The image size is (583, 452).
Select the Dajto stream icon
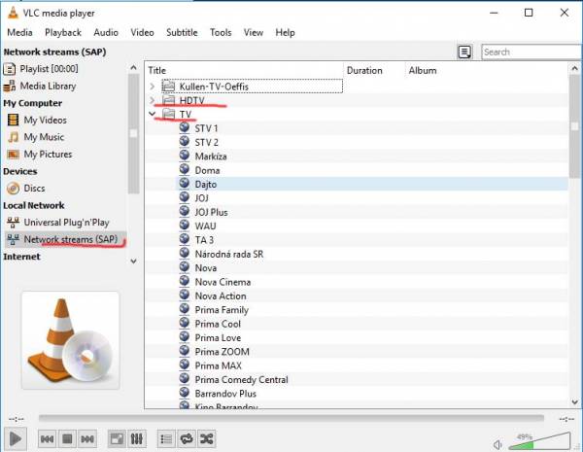tap(185, 184)
